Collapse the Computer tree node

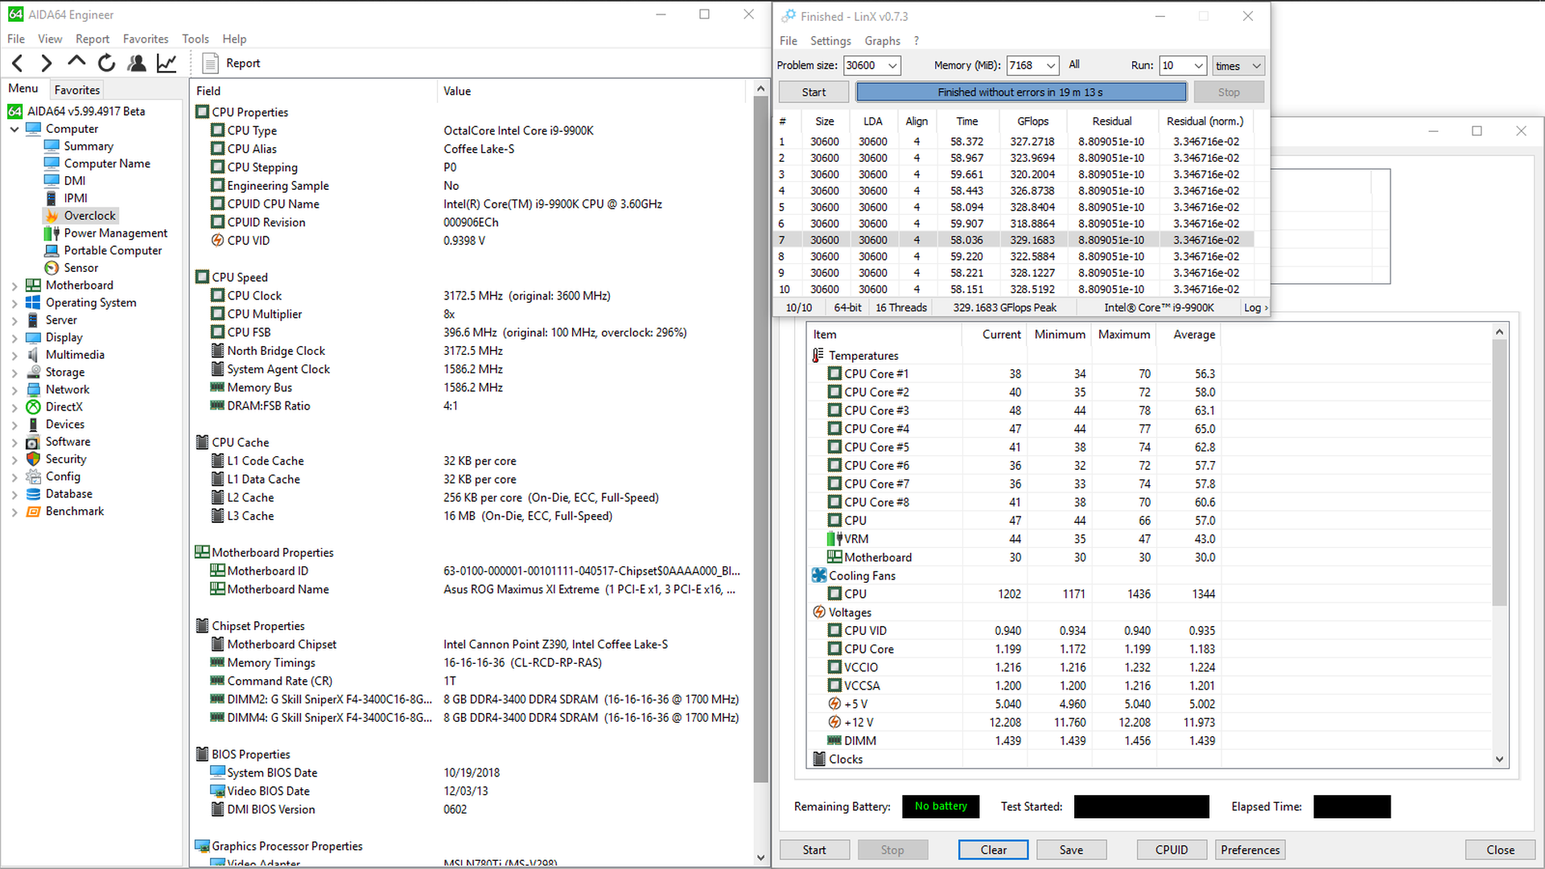click(x=14, y=129)
